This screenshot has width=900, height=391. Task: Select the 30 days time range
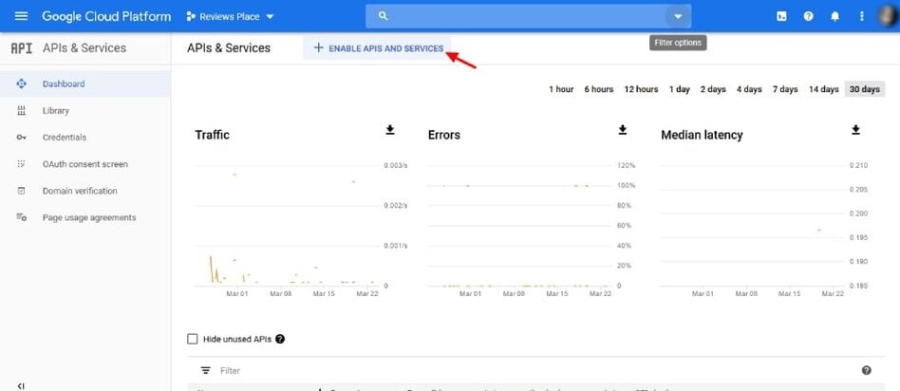(x=865, y=89)
